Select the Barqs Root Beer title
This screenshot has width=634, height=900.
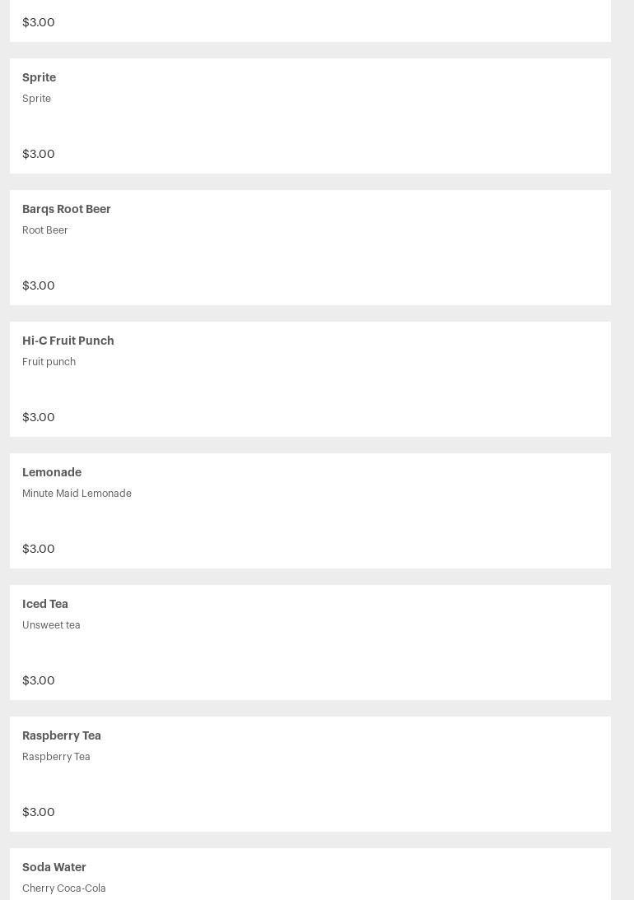click(x=67, y=209)
